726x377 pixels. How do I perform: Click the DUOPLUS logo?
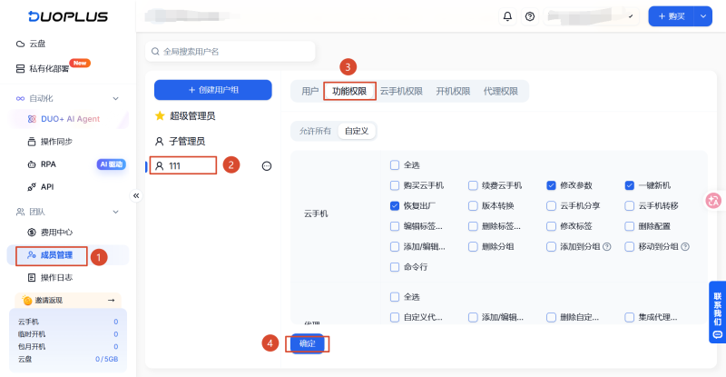pyautogui.click(x=67, y=16)
